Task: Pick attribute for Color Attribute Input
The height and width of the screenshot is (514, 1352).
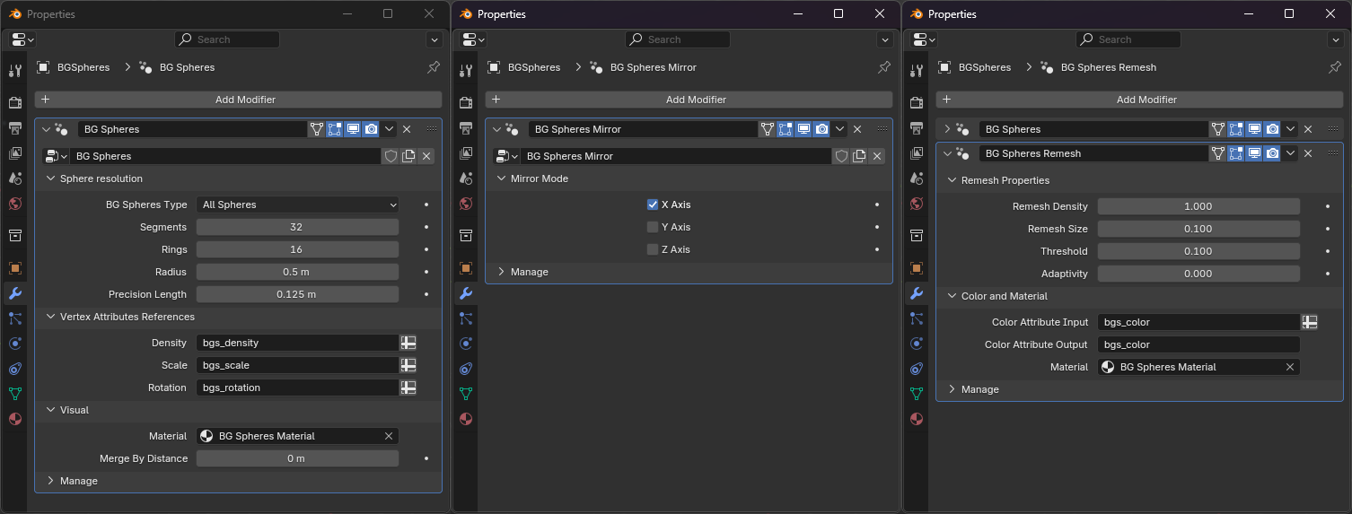Action: [1310, 322]
